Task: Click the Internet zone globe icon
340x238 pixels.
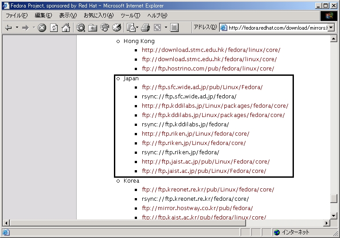Action: click(277, 232)
